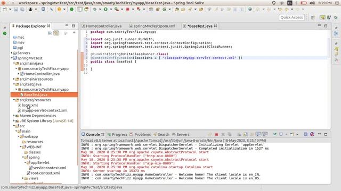Click the Run External Tools icon
Image resolution: width=341 pixels, height=191 pixels.
coord(117,10)
